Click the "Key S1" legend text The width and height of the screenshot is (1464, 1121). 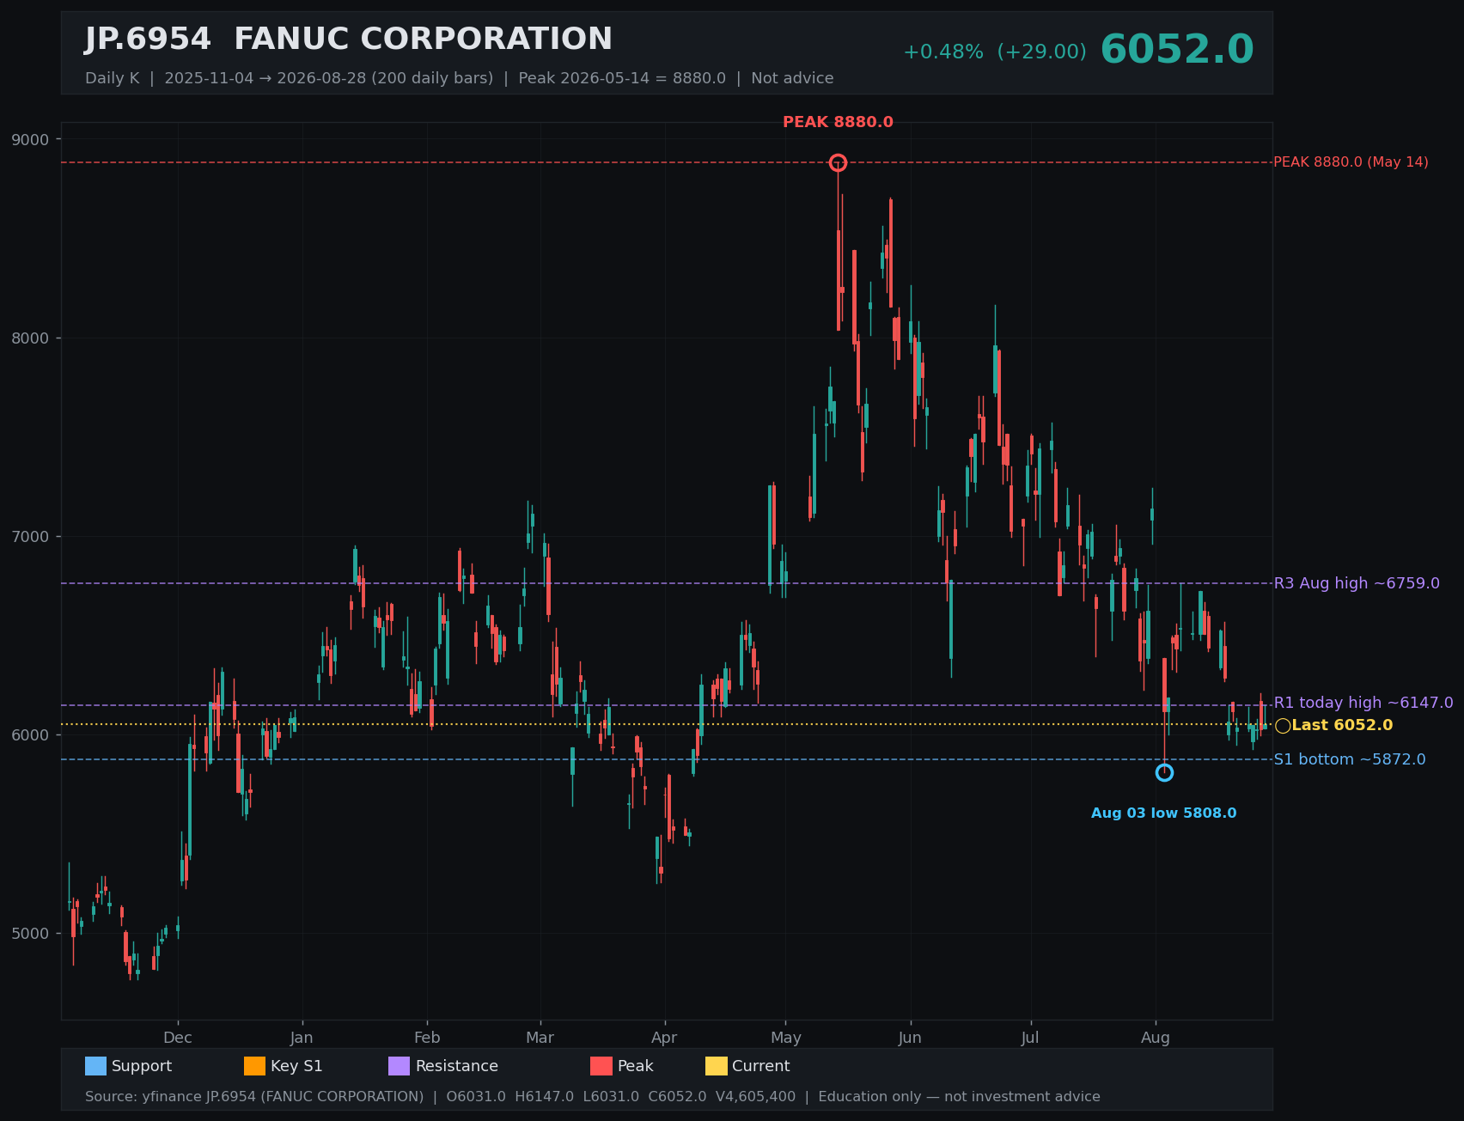click(x=296, y=1066)
